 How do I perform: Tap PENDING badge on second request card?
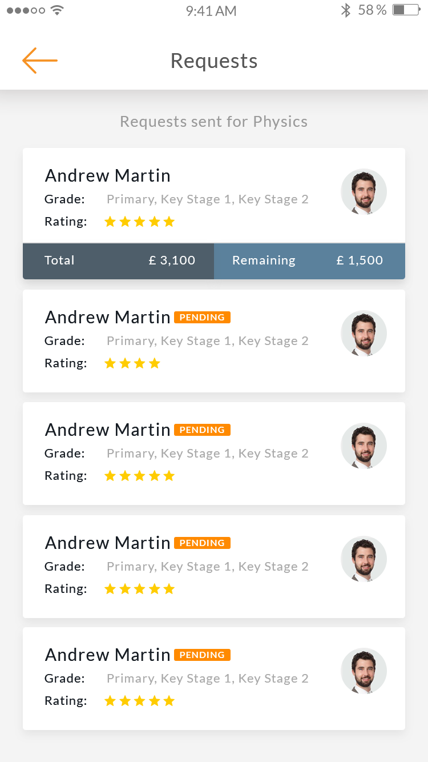(x=202, y=318)
